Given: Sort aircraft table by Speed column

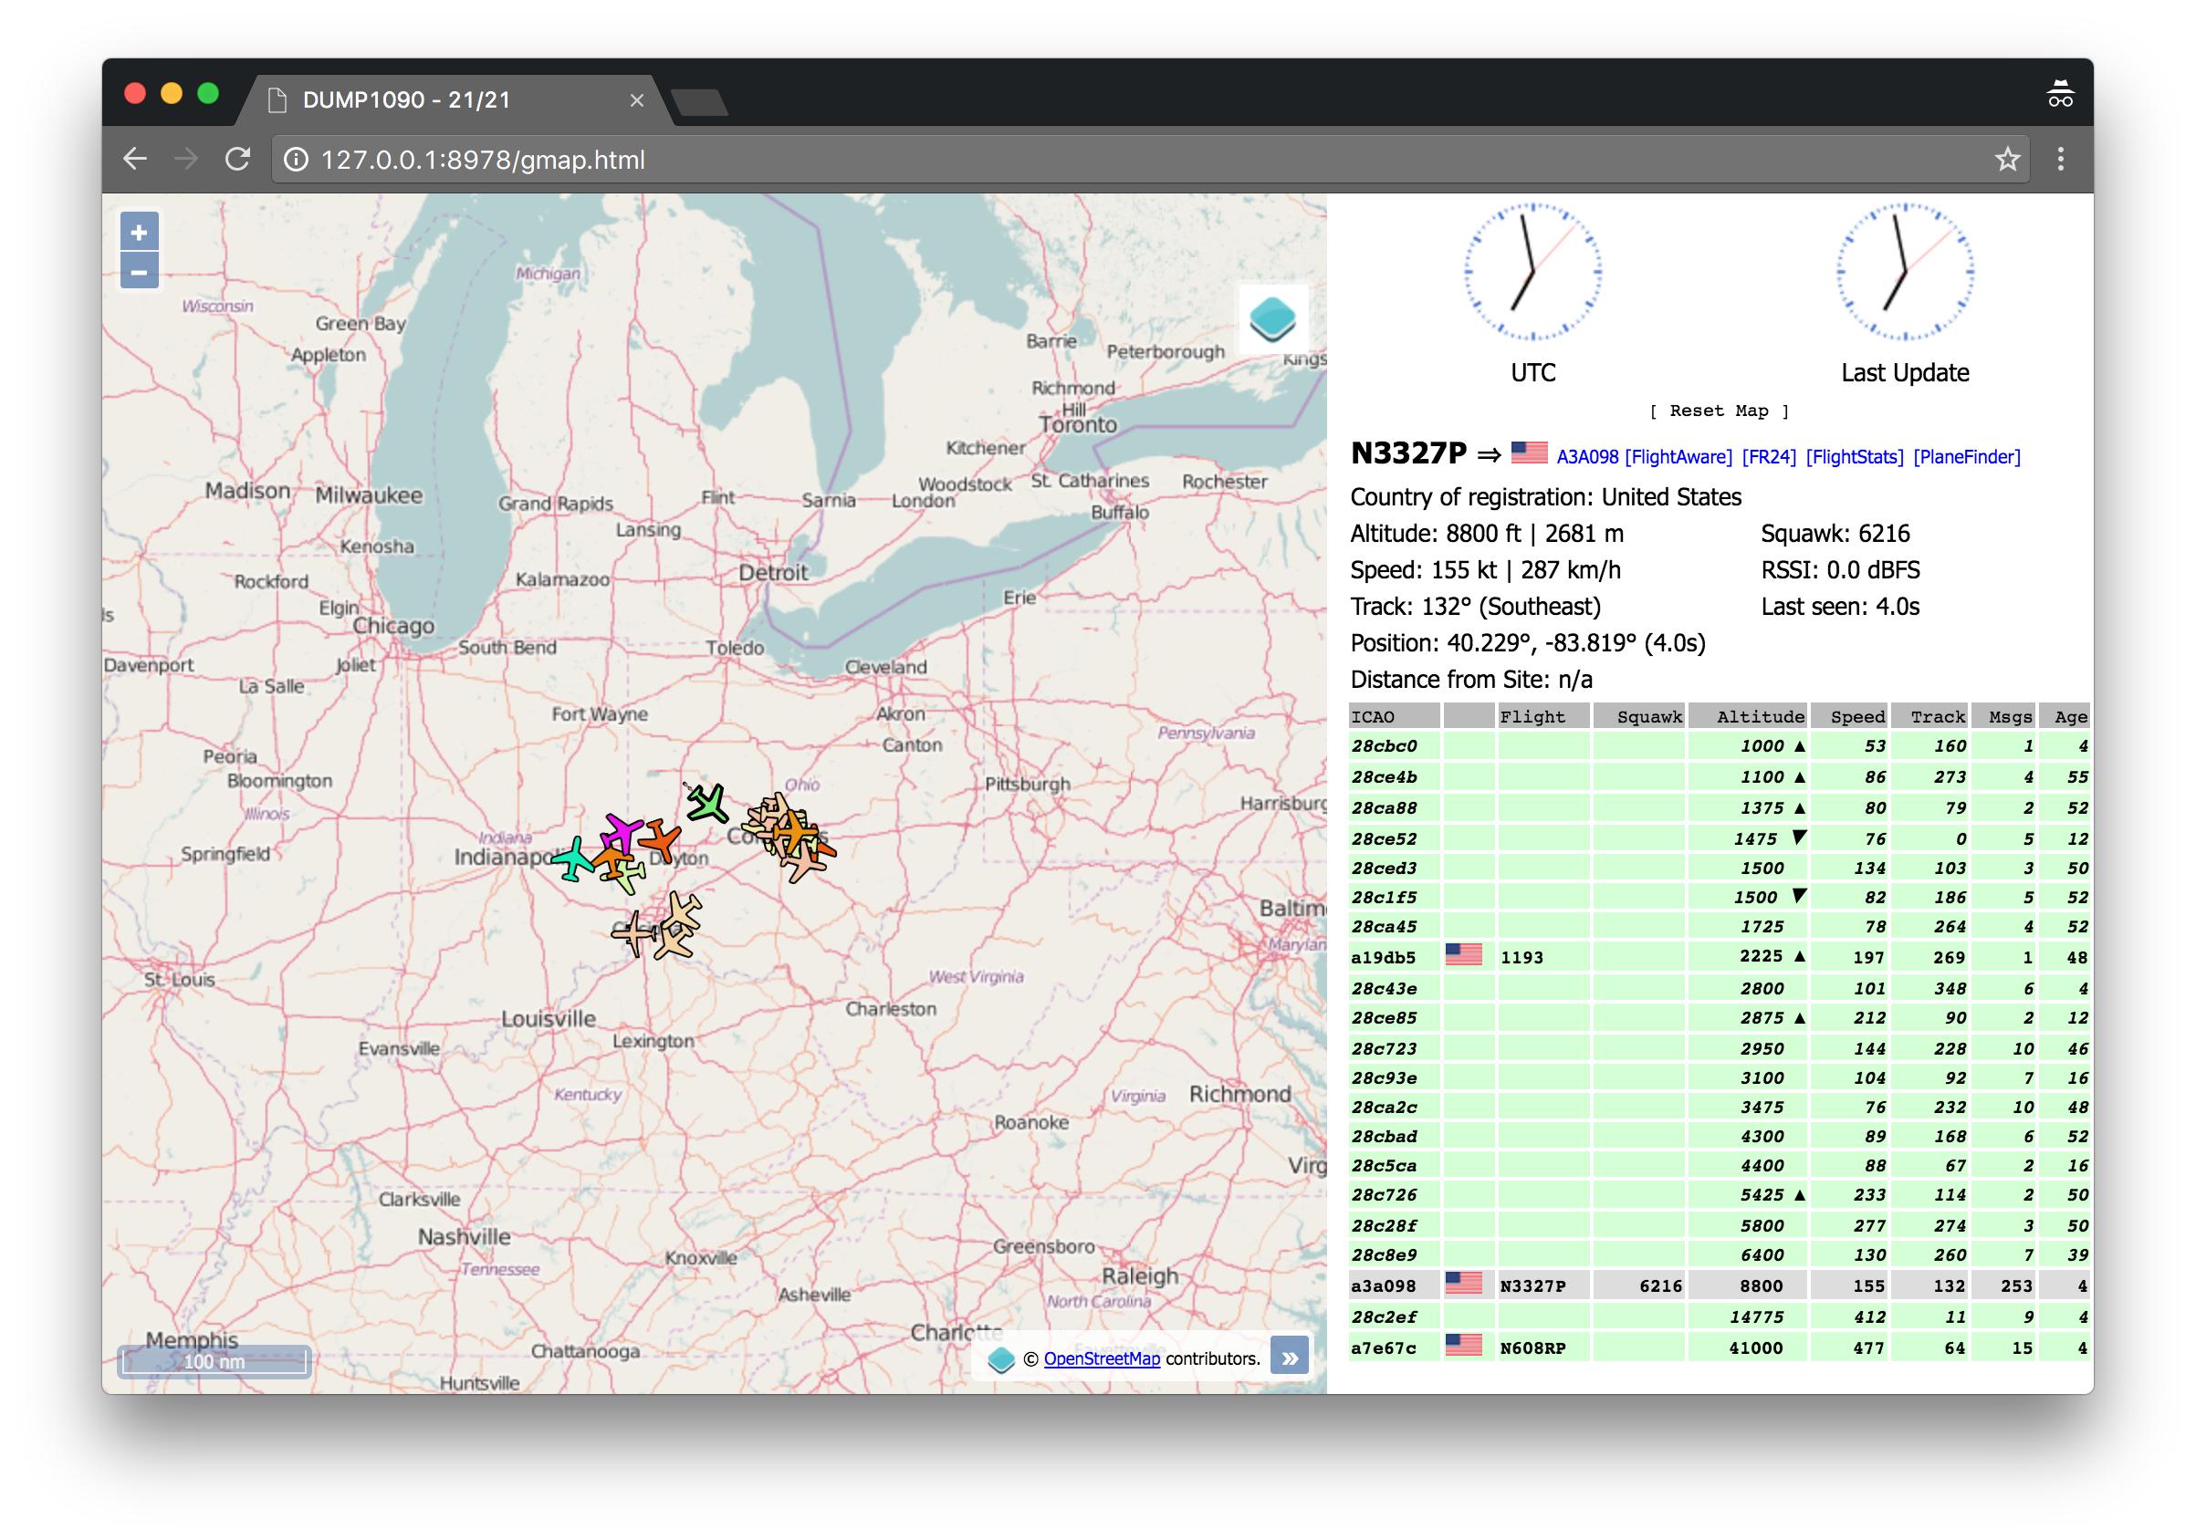Looking at the screenshot, I should [x=1856, y=716].
